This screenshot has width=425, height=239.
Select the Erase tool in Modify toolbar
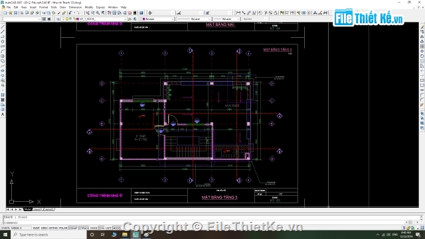coord(422,27)
